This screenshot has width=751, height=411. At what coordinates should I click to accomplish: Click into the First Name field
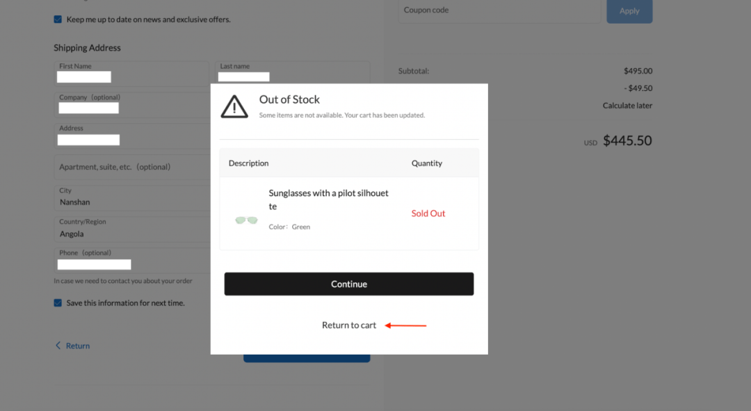coord(131,73)
